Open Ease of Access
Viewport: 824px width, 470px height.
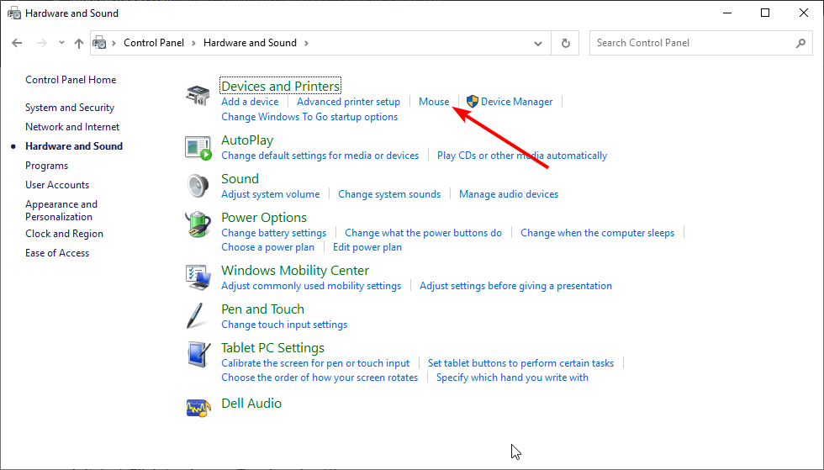click(x=57, y=253)
